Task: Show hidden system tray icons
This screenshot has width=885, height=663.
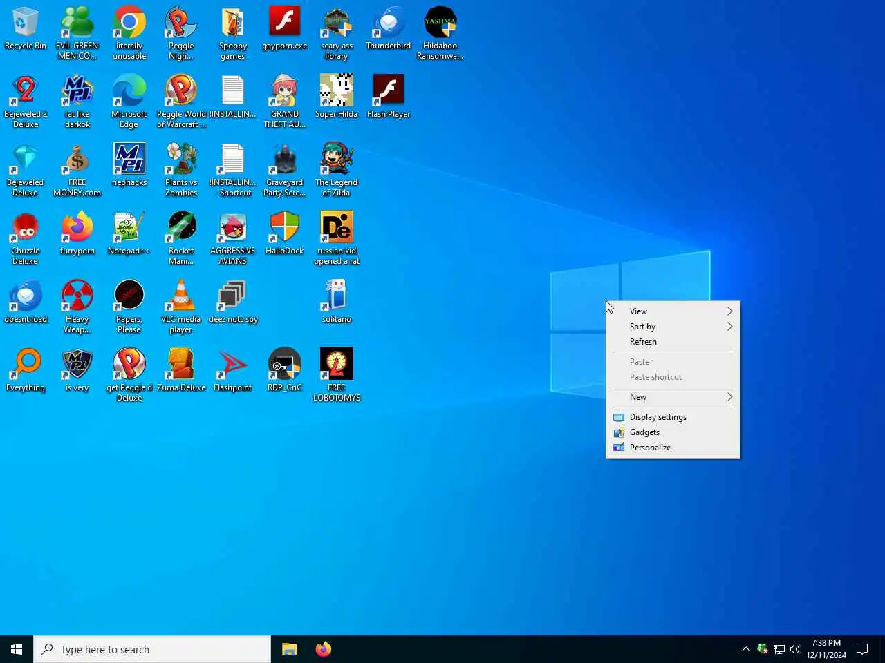Action: [745, 649]
